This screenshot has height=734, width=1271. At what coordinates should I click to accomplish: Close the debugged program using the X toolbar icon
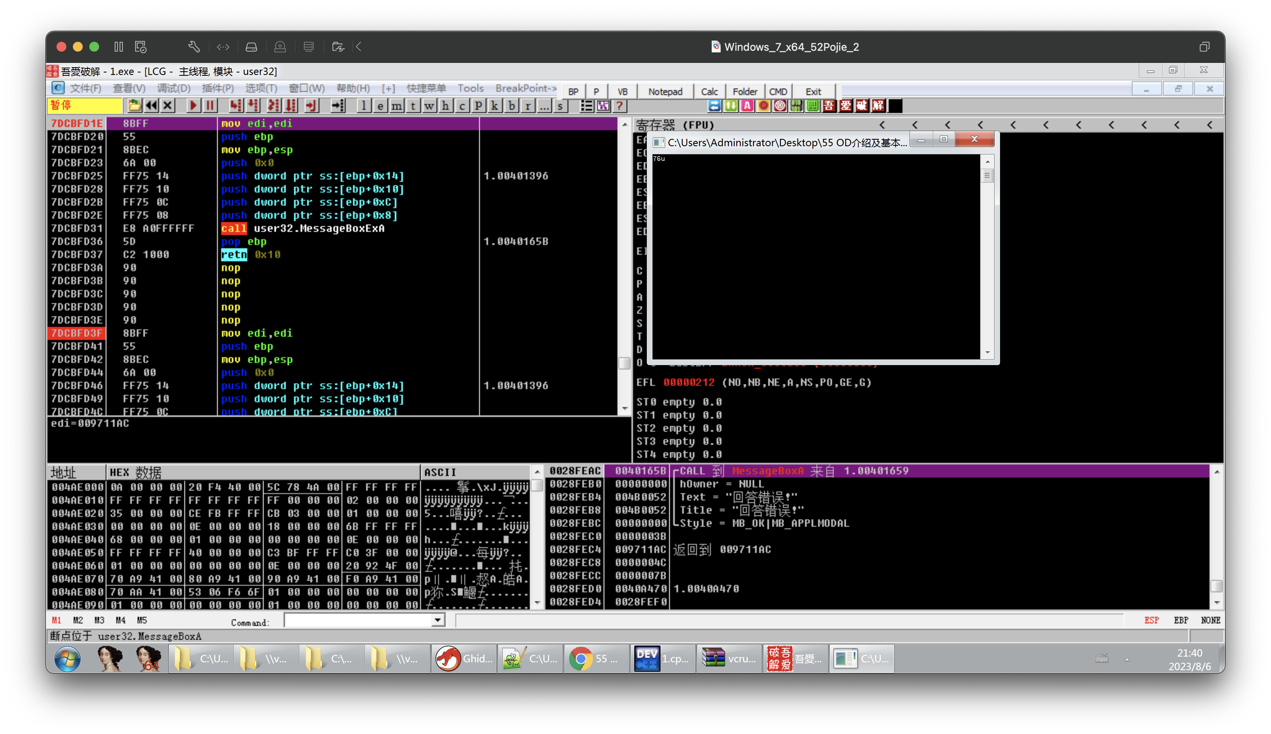(168, 105)
